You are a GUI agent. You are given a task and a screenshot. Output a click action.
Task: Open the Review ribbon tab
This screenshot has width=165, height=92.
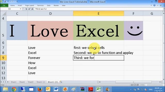coord(56,5)
